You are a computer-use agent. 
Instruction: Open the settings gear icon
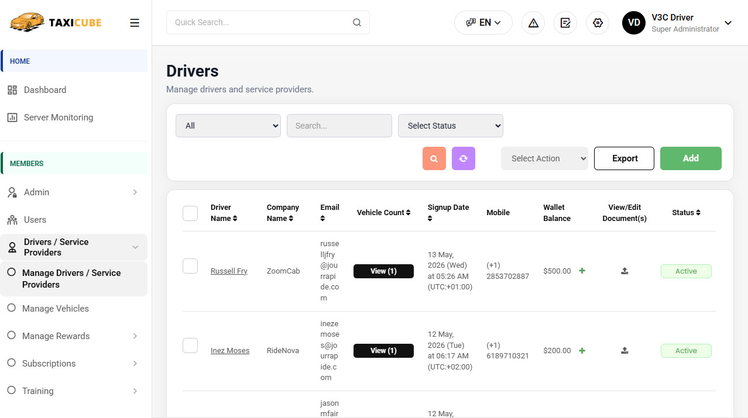[598, 23]
